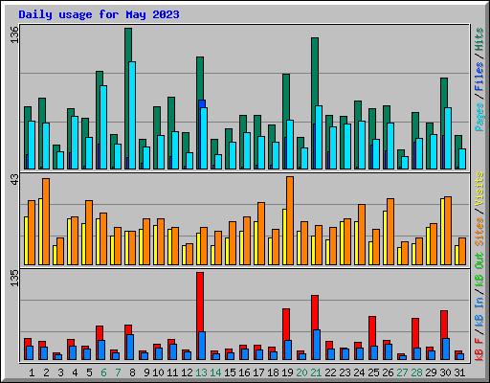Image resolution: width=490 pixels, height=383 pixels.
Task: Click the orange "Sites" legend label
Action: tap(479, 232)
